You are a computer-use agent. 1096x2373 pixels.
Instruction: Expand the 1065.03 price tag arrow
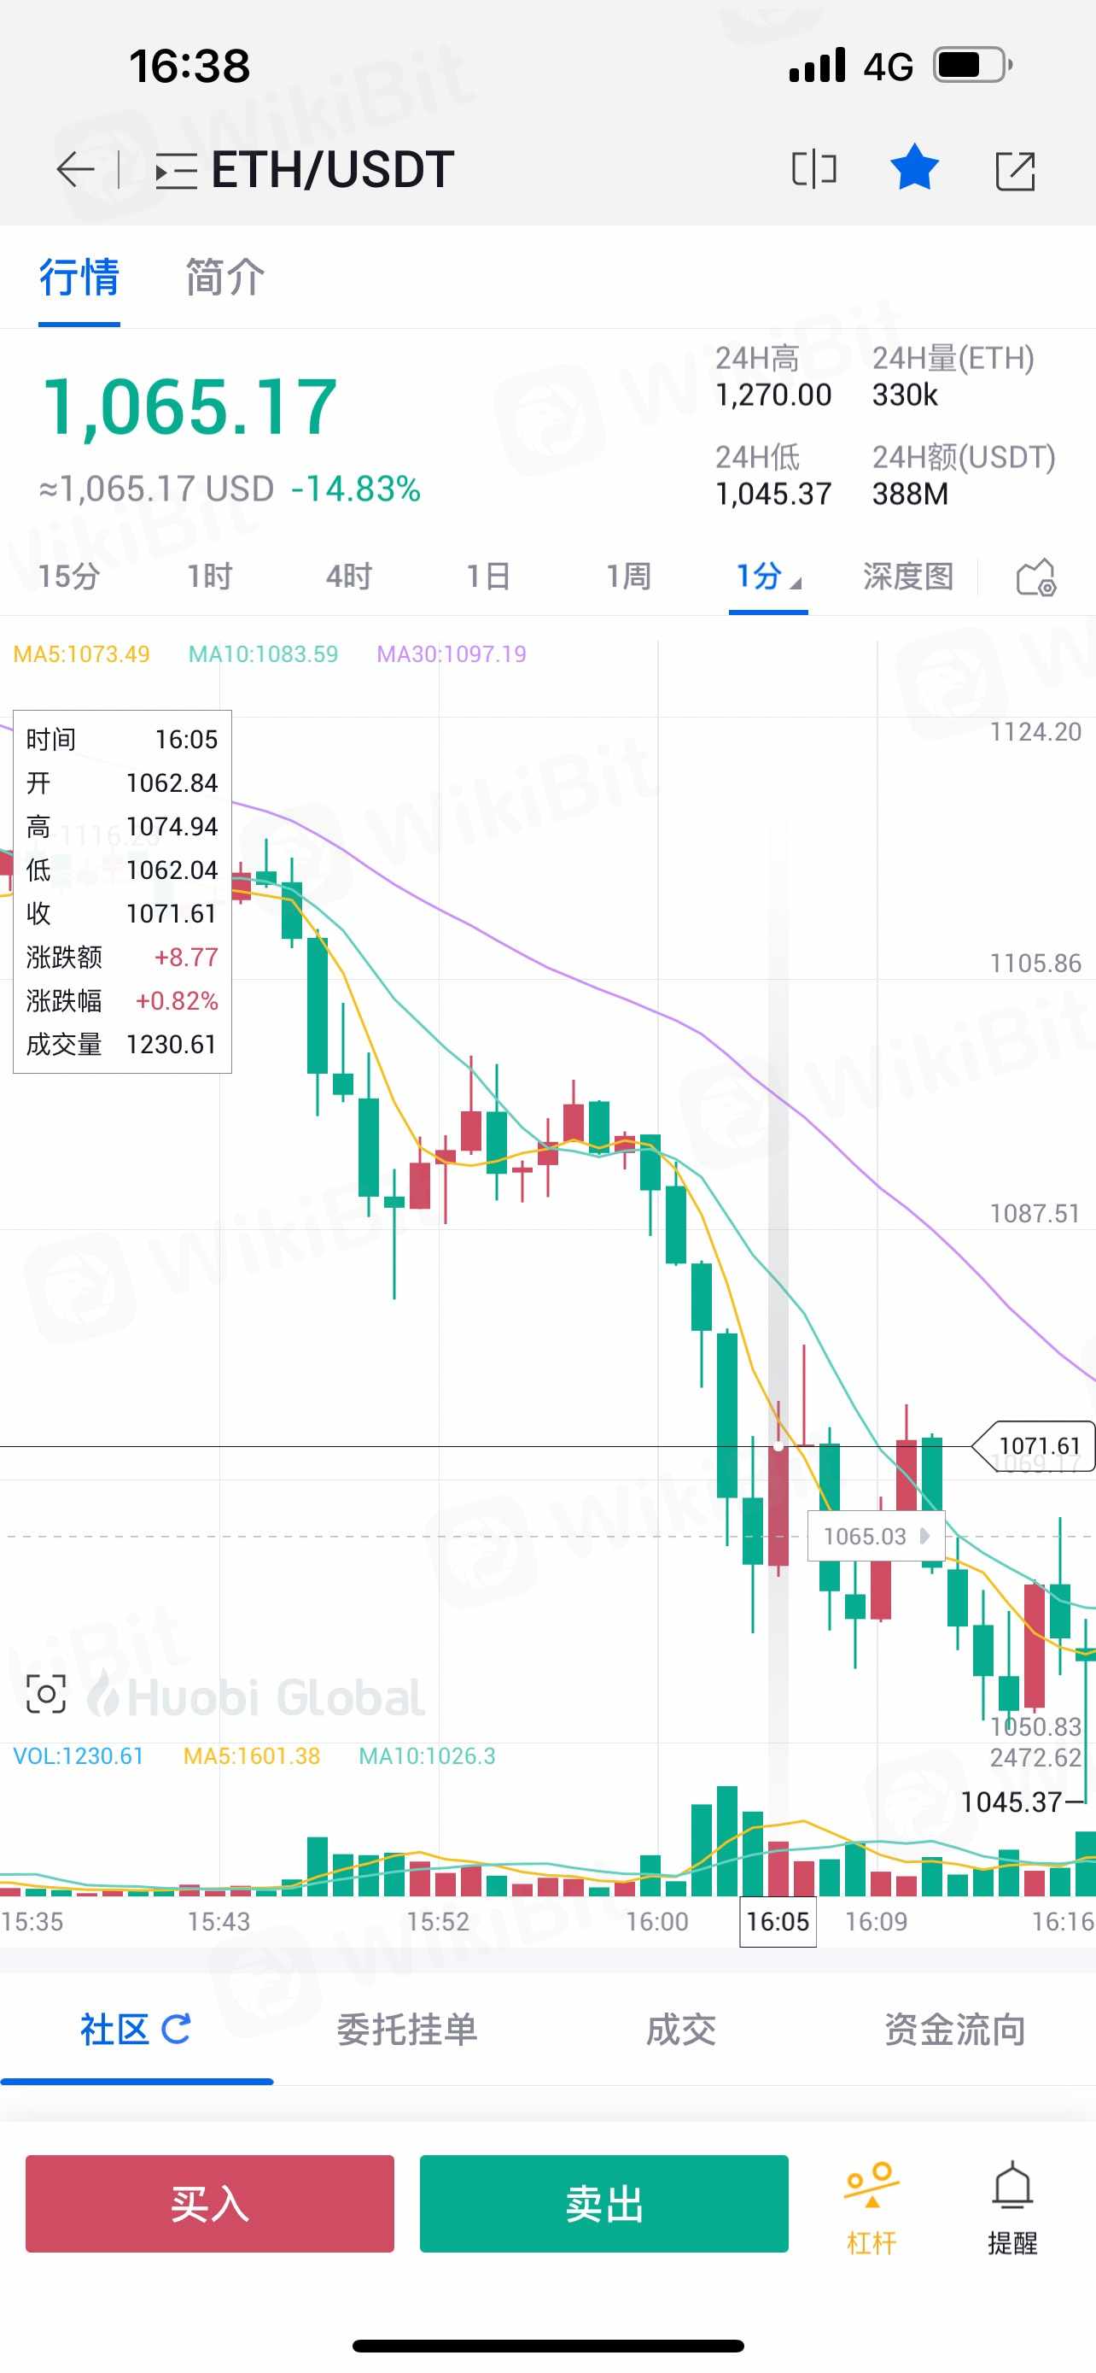pyautogui.click(x=924, y=1536)
